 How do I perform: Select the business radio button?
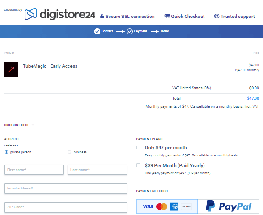(69, 152)
